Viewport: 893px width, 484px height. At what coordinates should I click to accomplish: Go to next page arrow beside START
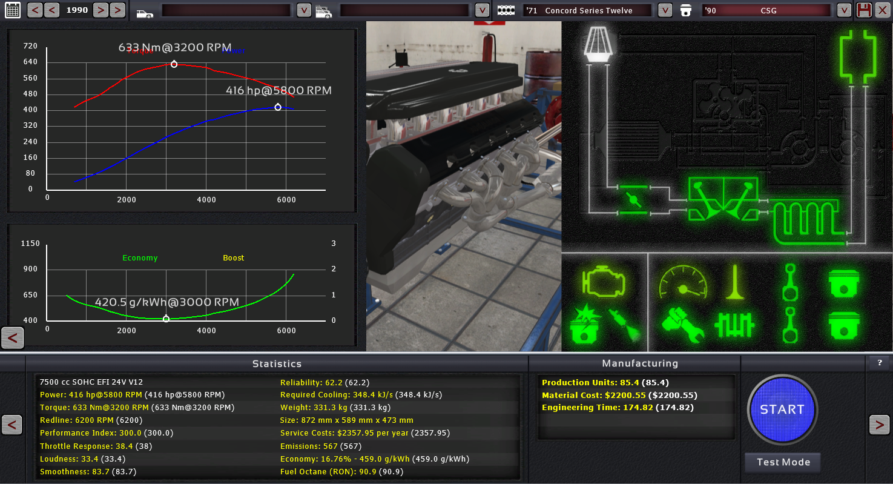879,425
